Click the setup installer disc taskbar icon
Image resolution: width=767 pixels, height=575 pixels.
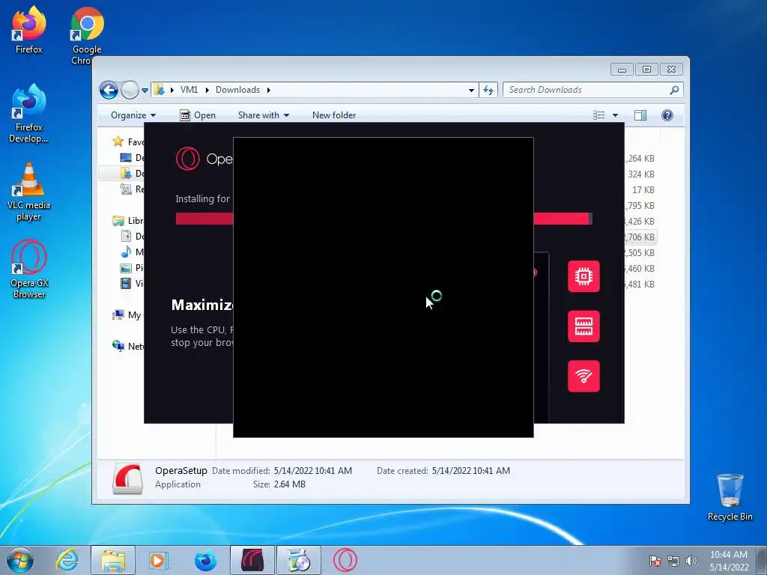click(x=299, y=560)
